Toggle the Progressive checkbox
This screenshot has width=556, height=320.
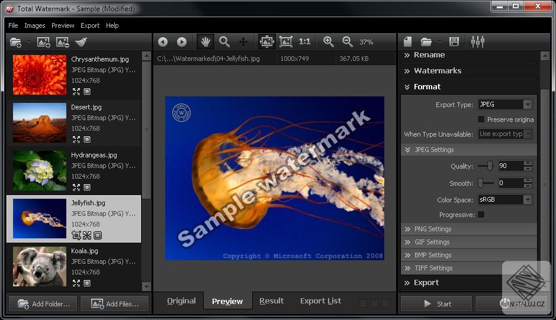(481, 215)
